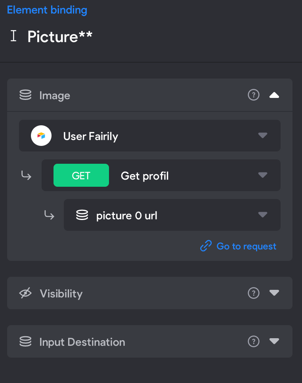302x383 pixels.
Task: Click the Picture** element title
Action: (x=60, y=36)
